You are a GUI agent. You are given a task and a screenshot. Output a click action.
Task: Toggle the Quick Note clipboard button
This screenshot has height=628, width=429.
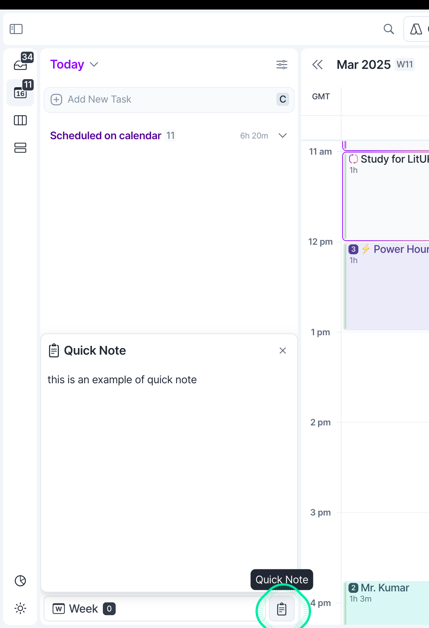(x=282, y=609)
